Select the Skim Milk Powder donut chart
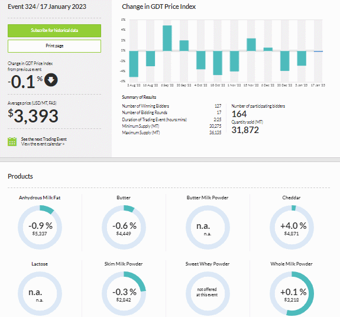Image resolution: width=340 pixels, height=317 pixels. pyautogui.click(x=124, y=294)
